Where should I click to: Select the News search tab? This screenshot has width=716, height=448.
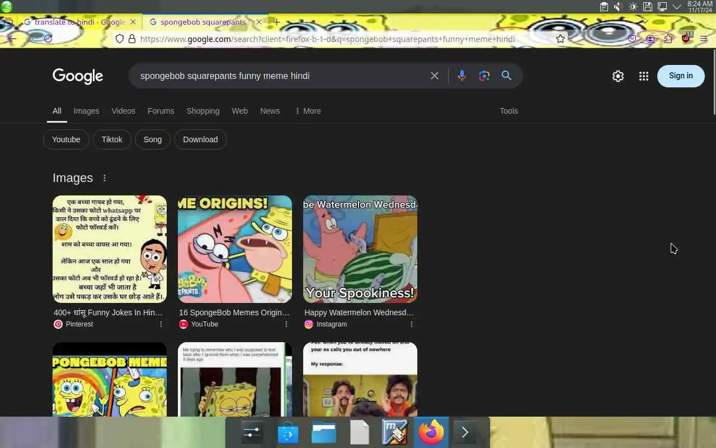tap(270, 111)
